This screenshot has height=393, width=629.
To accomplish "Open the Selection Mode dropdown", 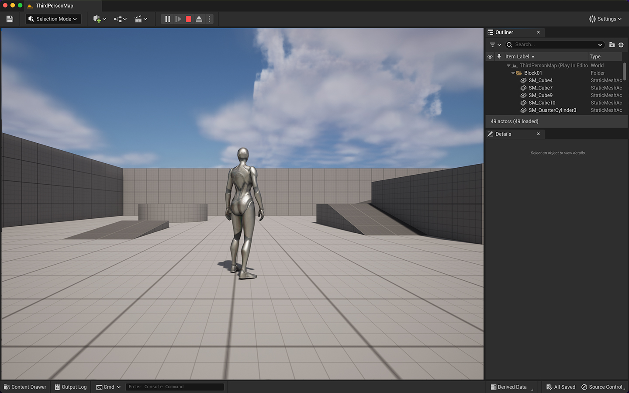I will point(53,19).
